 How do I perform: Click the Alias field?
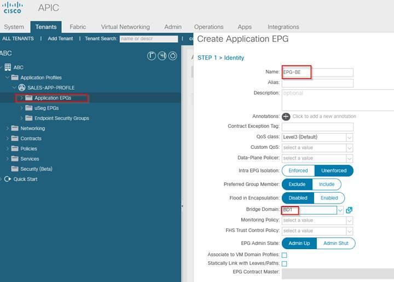click(317, 83)
